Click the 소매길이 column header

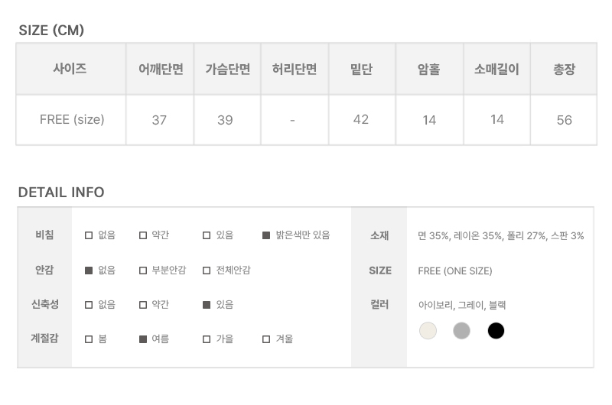click(x=496, y=69)
